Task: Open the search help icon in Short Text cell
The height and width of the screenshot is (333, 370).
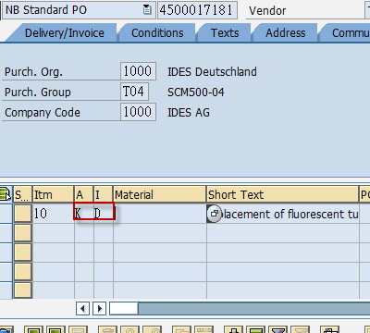Action: tap(214, 214)
